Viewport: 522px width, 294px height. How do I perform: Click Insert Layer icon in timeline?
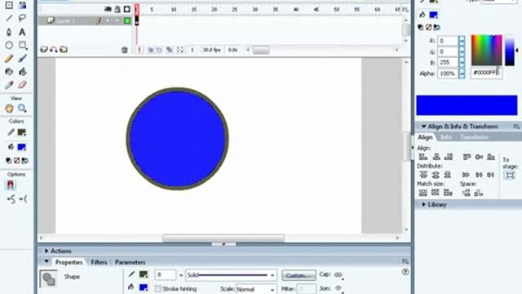coord(43,50)
